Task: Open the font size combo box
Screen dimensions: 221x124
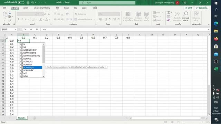Action: 40,14
